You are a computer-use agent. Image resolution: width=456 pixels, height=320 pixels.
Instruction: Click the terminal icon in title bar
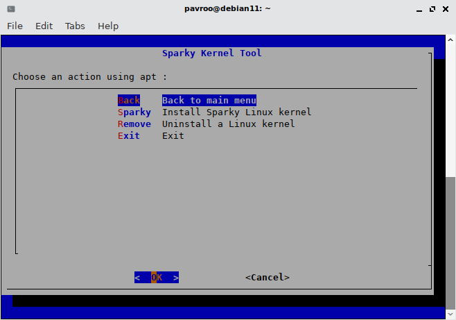point(11,9)
